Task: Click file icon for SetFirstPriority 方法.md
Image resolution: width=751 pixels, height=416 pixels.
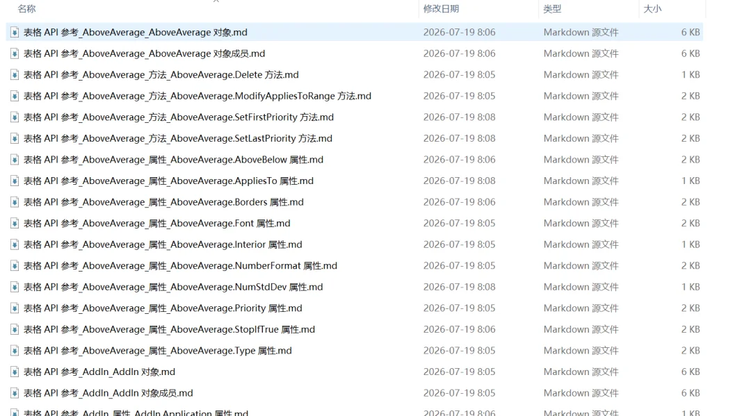Action: tap(15, 117)
